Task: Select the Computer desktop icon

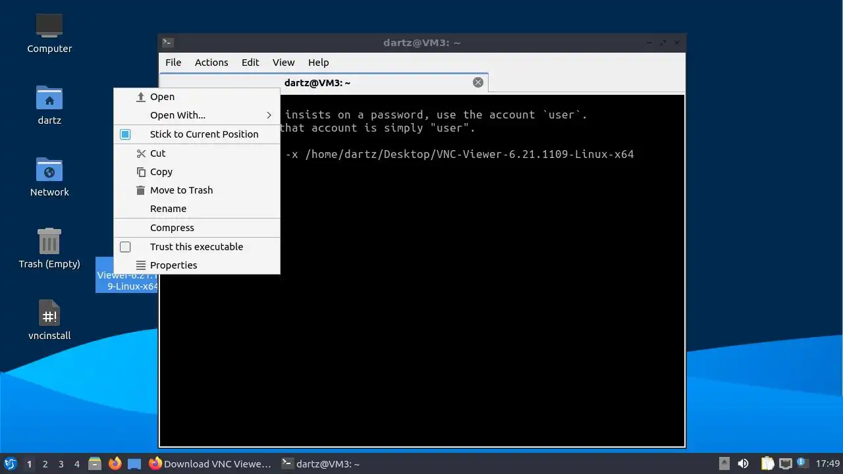Action: [x=49, y=33]
